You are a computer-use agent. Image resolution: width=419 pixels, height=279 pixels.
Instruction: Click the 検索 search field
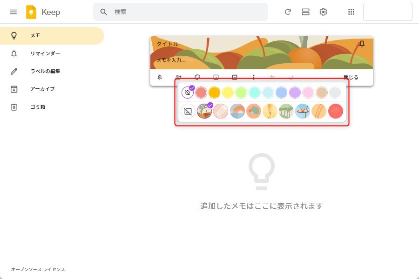[180, 12]
